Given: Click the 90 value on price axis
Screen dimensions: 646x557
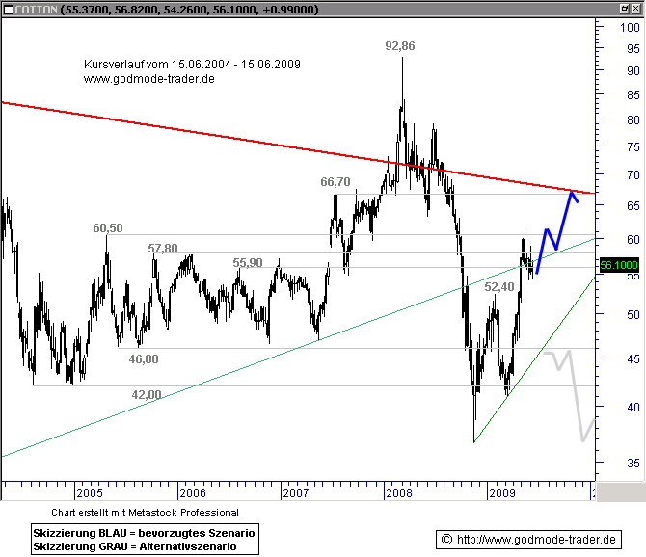Looking at the screenshot, I should pyautogui.click(x=633, y=70).
